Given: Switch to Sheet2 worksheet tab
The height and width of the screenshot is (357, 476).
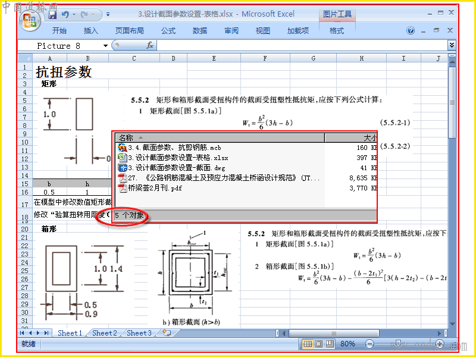Looking at the screenshot, I should 105,333.
